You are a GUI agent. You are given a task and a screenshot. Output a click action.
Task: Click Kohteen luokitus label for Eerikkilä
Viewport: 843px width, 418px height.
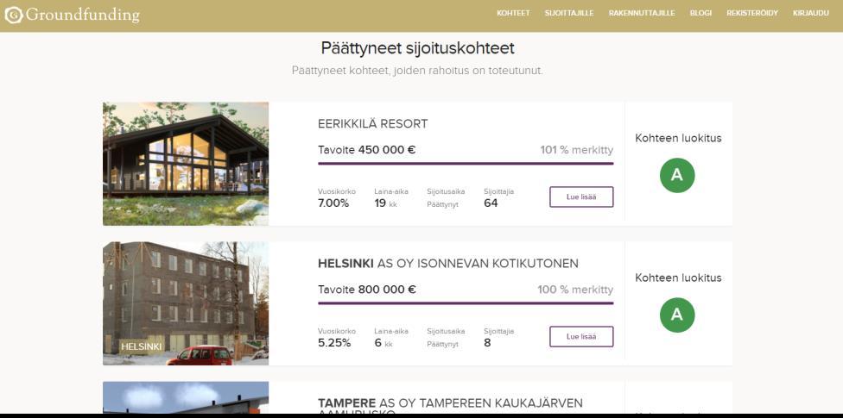click(x=678, y=138)
